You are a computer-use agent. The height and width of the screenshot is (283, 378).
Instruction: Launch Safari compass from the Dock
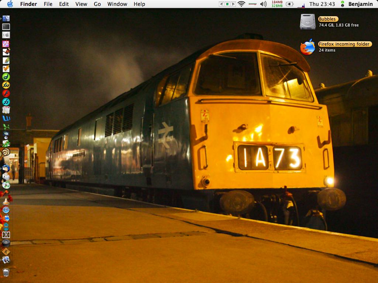click(x=6, y=210)
